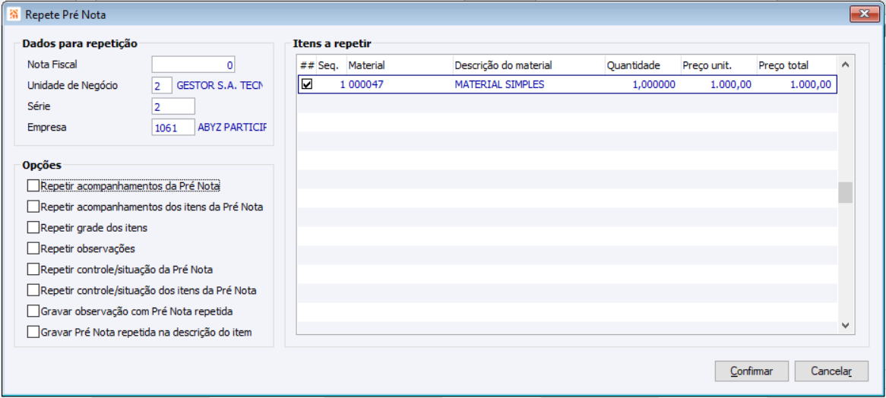Click the Preço total column header
This screenshot has width=886, height=398.
[797, 65]
